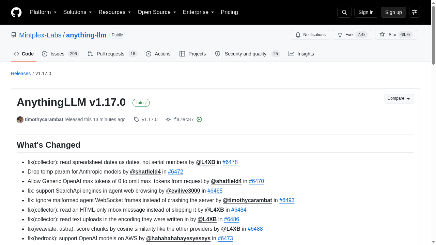Open the Code tab

click(x=24, y=54)
